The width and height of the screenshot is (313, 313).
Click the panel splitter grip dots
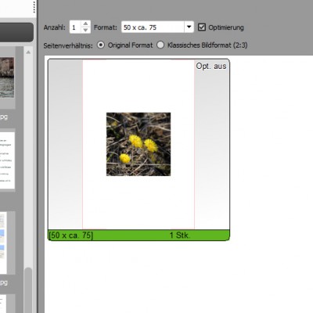[34, 6]
